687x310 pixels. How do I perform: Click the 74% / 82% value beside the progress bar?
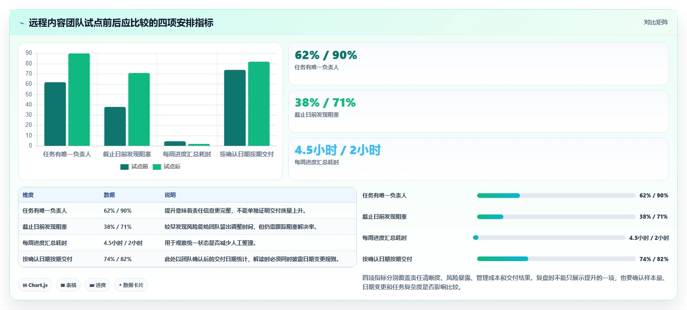(654, 259)
